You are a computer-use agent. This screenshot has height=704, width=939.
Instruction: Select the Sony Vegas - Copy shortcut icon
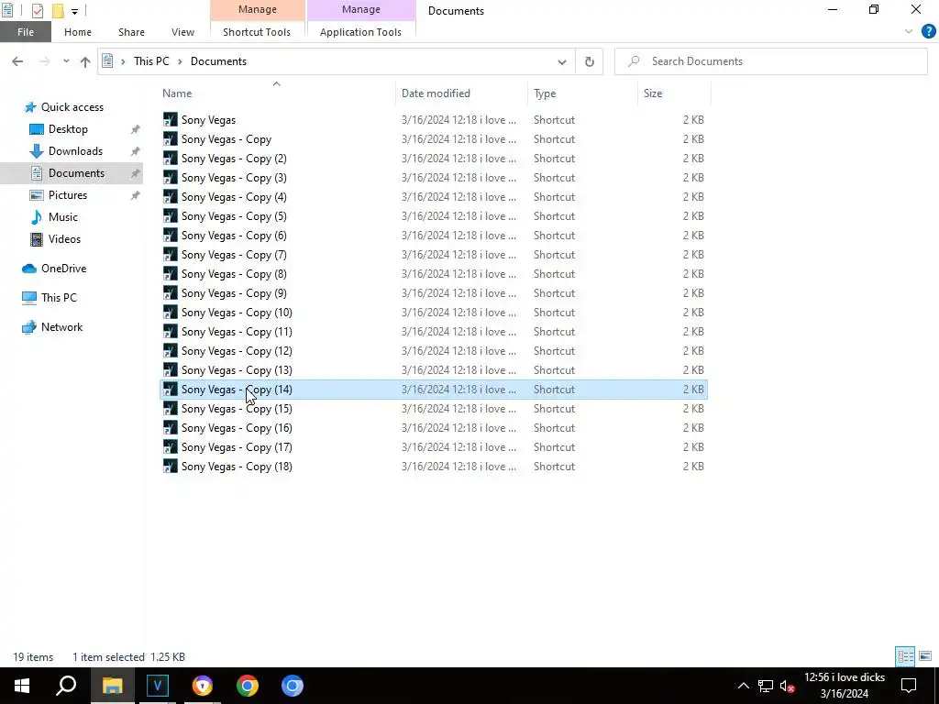click(x=171, y=139)
